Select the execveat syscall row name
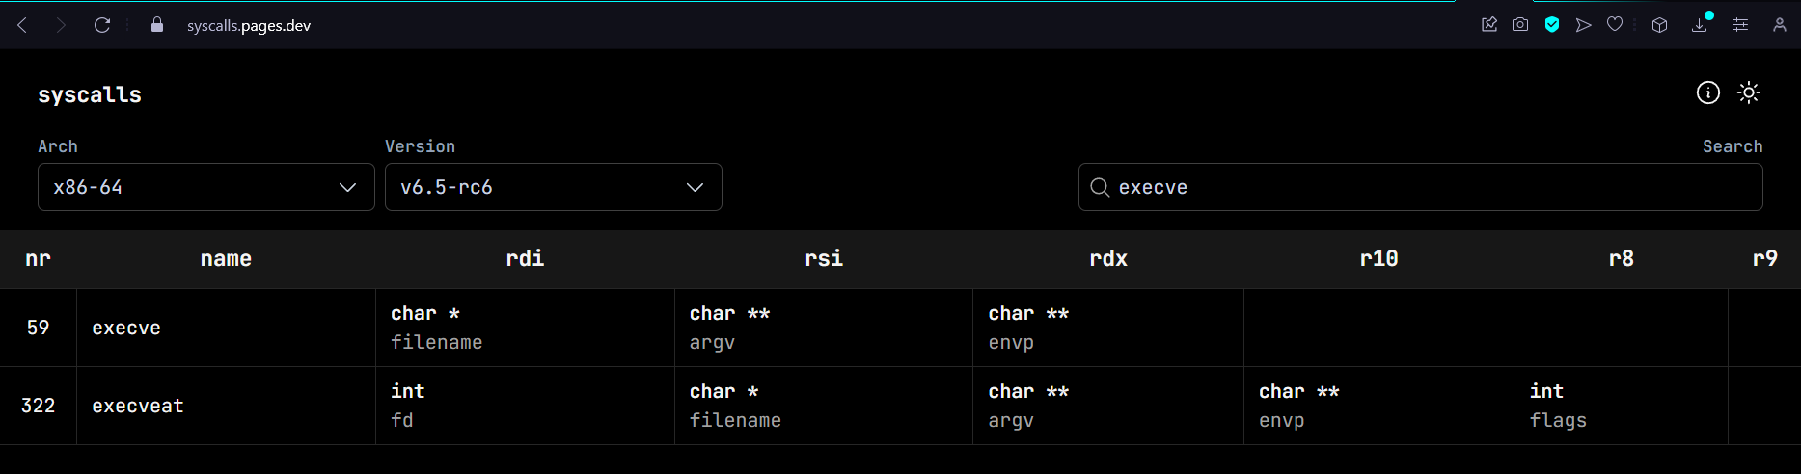This screenshot has height=474, width=1801. (138, 406)
